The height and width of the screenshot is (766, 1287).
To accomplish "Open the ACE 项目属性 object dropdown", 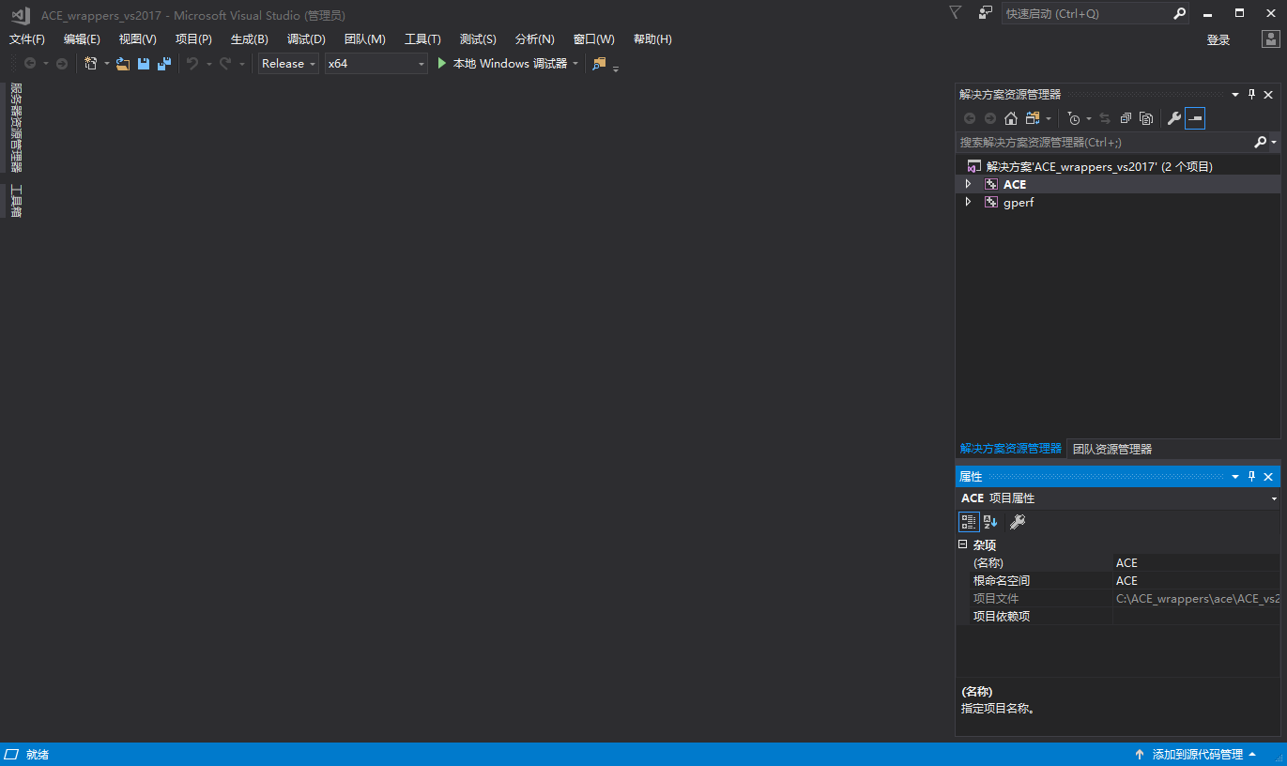I will tap(1274, 498).
